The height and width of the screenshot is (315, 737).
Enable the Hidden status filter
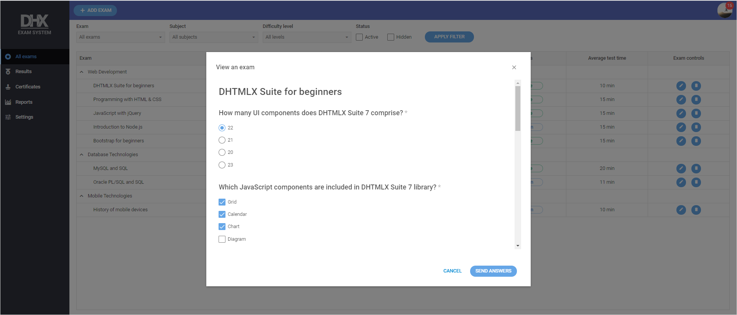click(391, 37)
